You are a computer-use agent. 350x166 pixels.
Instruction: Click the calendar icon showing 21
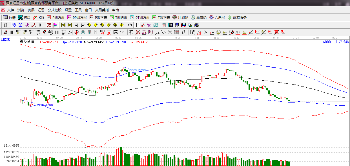point(164,25)
